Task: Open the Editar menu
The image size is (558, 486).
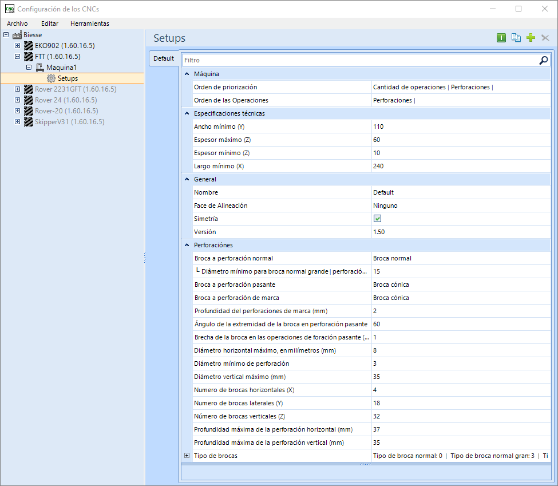Action: (x=50, y=23)
